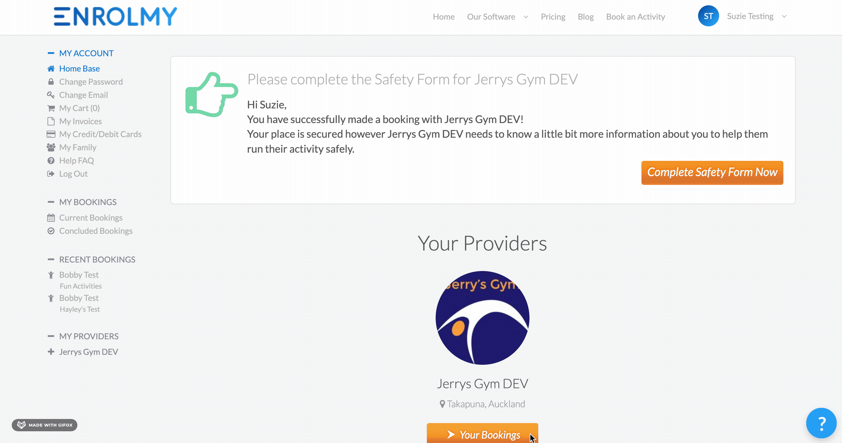Go to Book an Activity page
This screenshot has width=842, height=443.
[x=635, y=17]
